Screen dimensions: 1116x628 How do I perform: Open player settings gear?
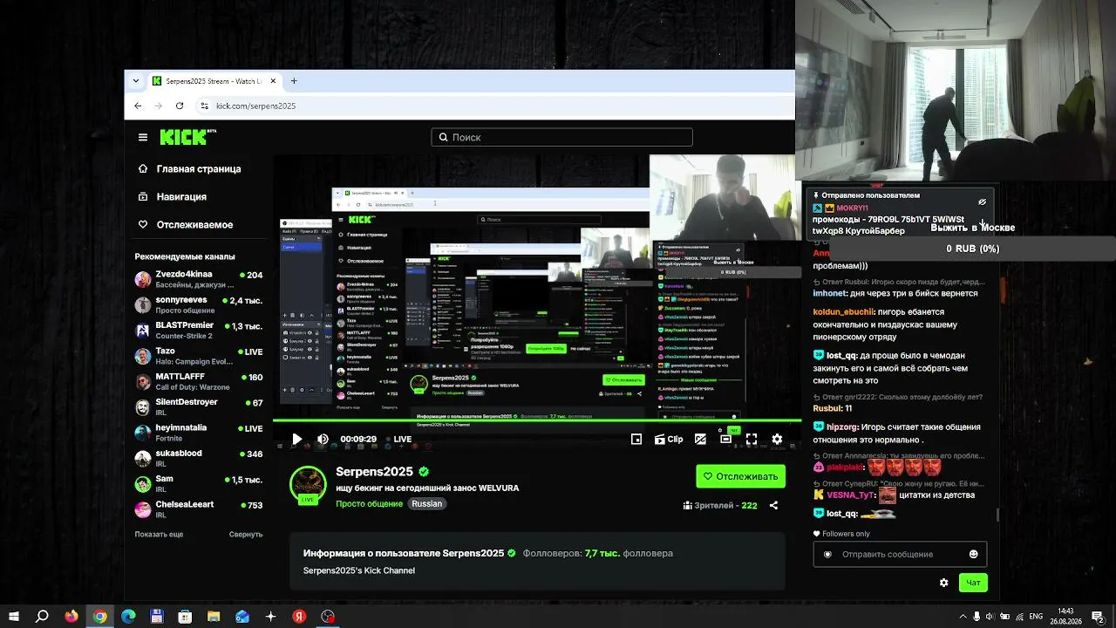pos(777,440)
